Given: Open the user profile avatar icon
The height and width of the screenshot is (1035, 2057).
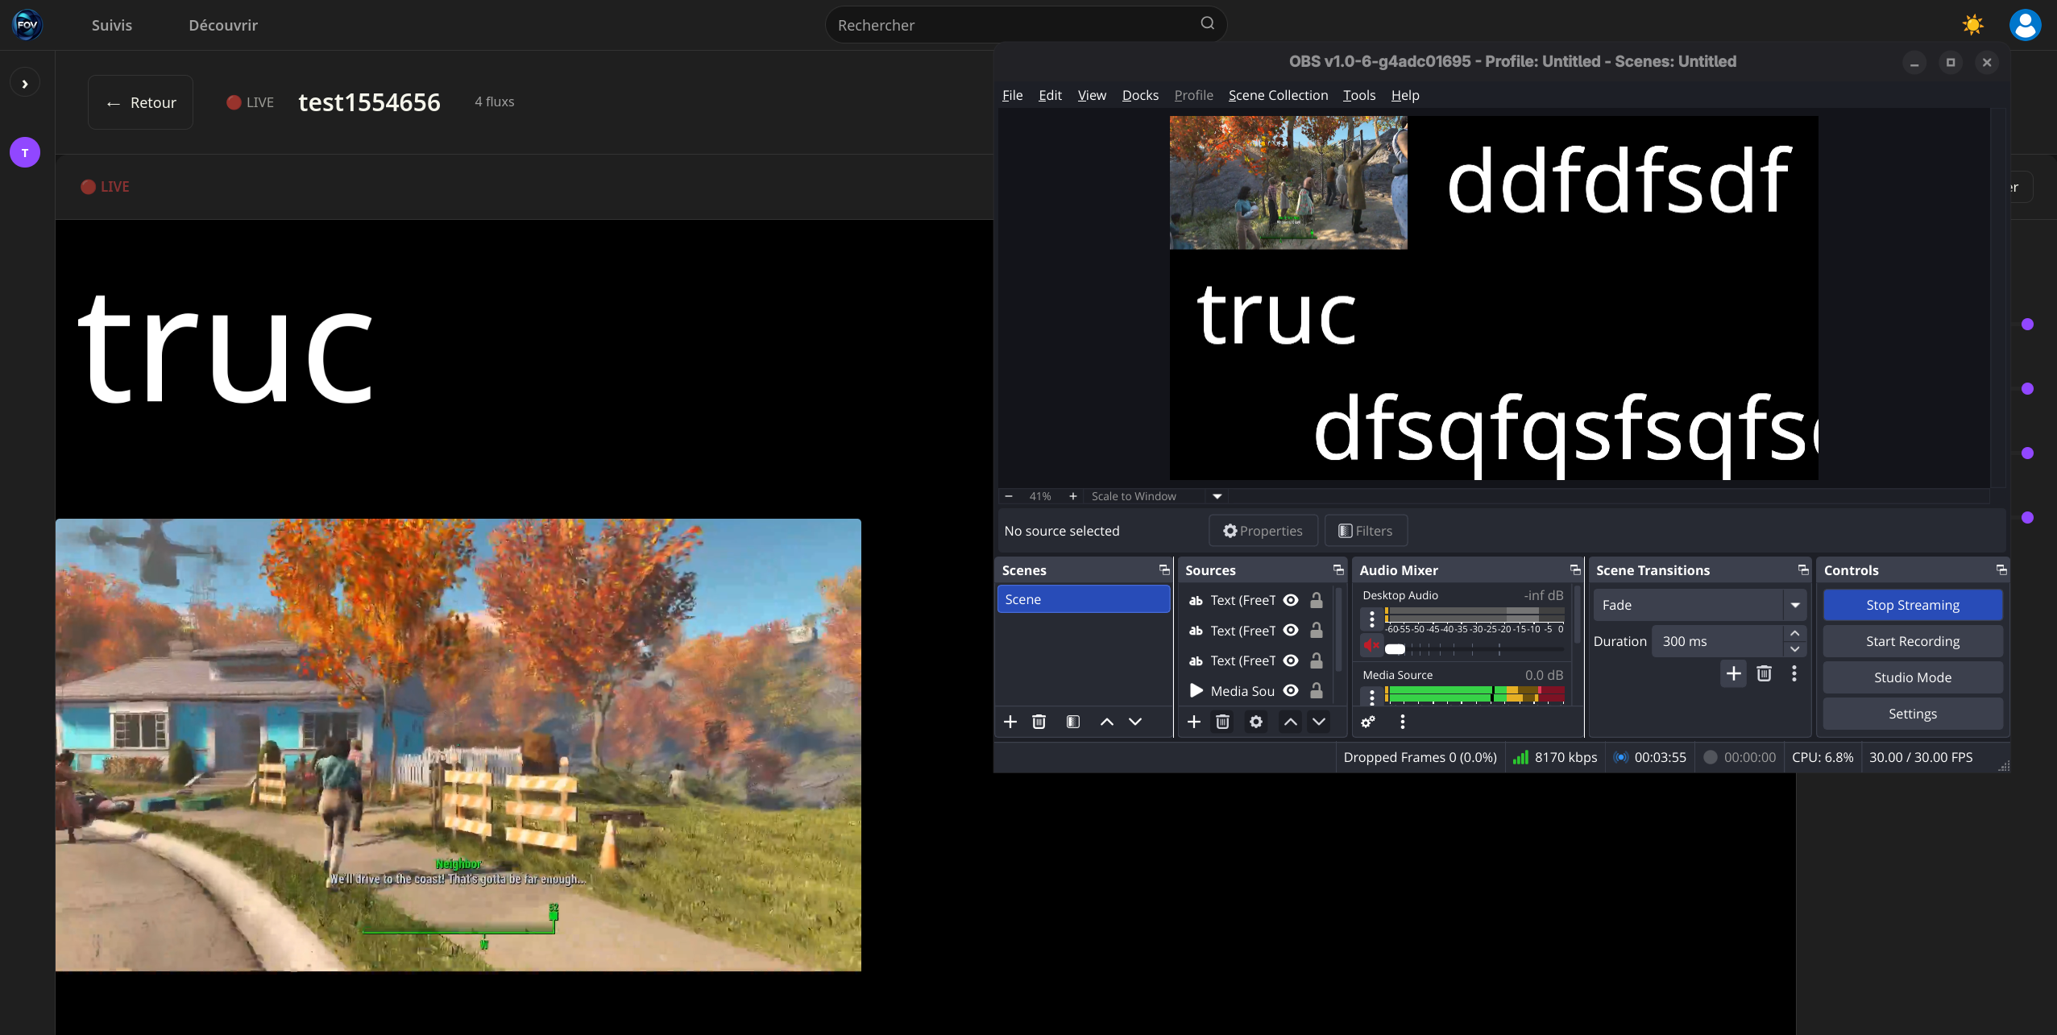Looking at the screenshot, I should [x=2025, y=25].
